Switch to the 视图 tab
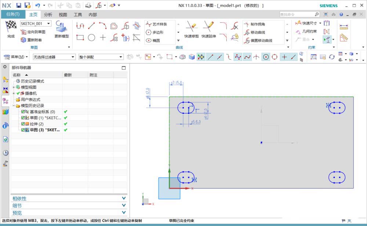Screen dimensions: 367x226 (63, 15)
